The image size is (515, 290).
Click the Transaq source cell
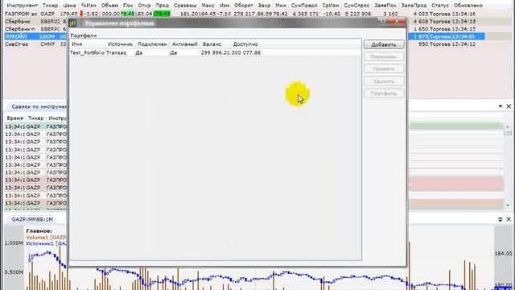click(116, 52)
